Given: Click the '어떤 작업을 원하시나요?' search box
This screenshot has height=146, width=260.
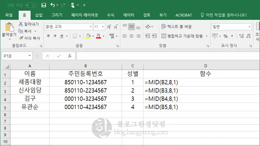Looking at the screenshot, I should 224,15.
